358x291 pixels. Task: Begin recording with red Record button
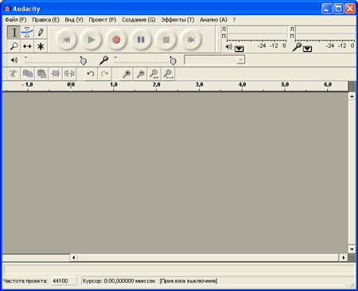(x=116, y=40)
